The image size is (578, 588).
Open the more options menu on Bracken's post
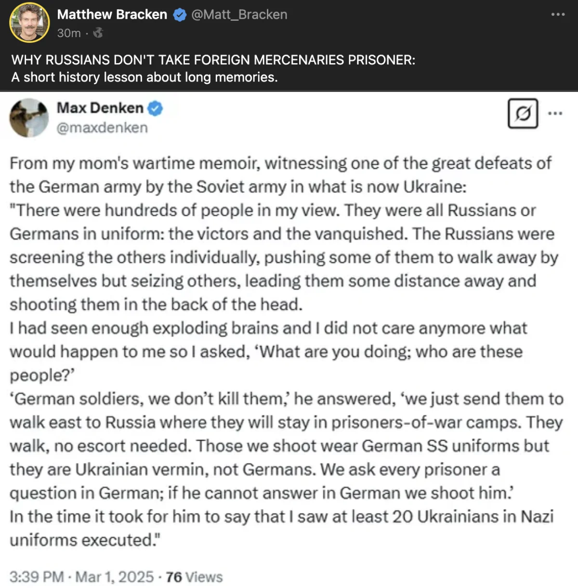click(558, 14)
